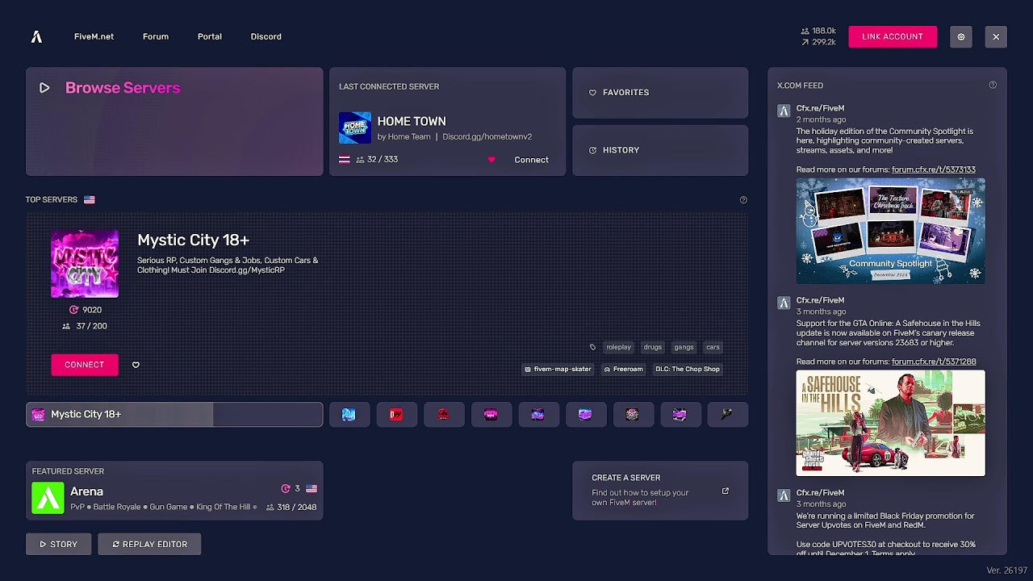Click the first Cfx.re/FiveM post avatar
Viewport: 1033px width, 581px height.
(784, 111)
